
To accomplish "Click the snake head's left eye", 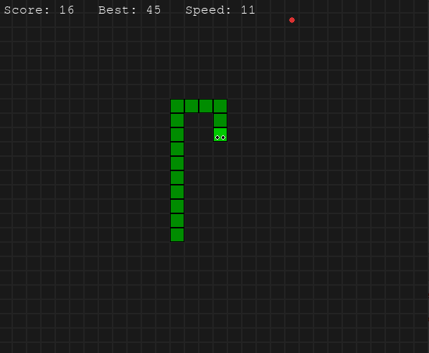I will point(217,137).
